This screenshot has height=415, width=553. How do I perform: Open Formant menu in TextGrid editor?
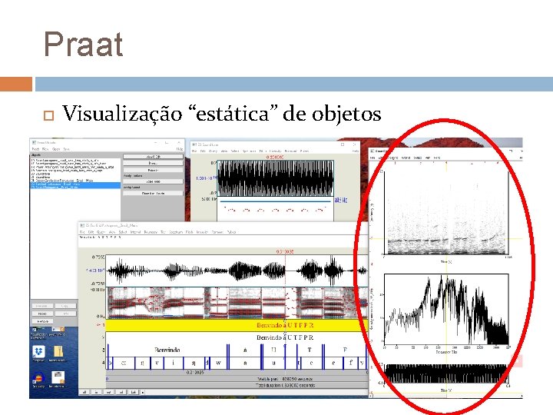(x=217, y=232)
